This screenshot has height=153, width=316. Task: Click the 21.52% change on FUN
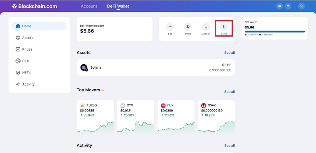(167, 115)
